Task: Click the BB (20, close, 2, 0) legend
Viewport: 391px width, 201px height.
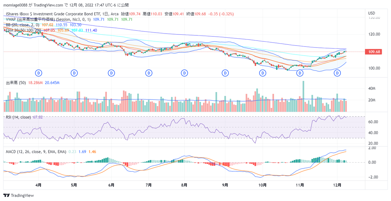Action: coord(23,25)
